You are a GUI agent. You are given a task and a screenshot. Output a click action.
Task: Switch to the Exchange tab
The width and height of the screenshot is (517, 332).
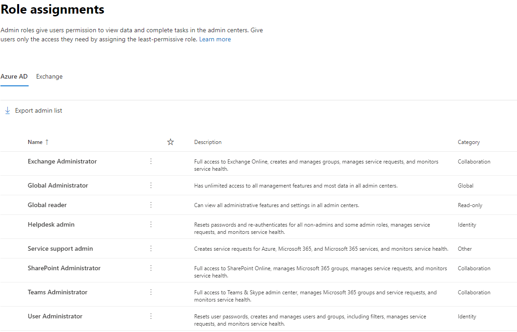[49, 77]
